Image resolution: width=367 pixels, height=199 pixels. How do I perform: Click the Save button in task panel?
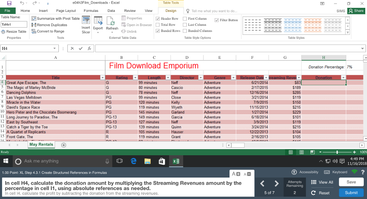coord(351,182)
